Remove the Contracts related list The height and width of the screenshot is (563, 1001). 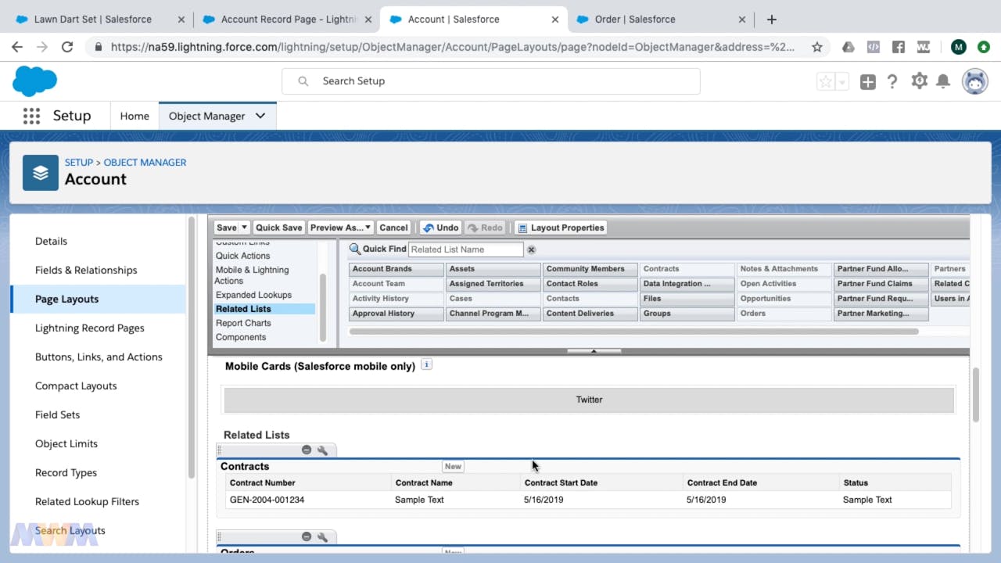[x=307, y=450]
